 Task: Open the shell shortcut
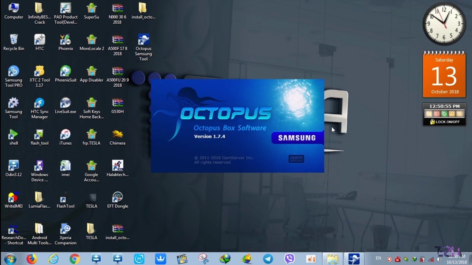(x=14, y=137)
